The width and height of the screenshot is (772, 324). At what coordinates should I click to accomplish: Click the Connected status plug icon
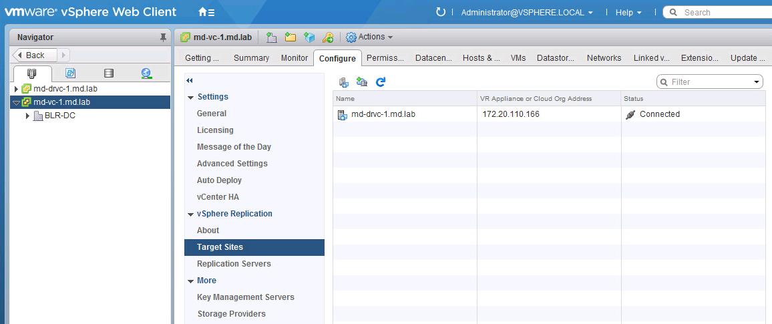(x=630, y=115)
